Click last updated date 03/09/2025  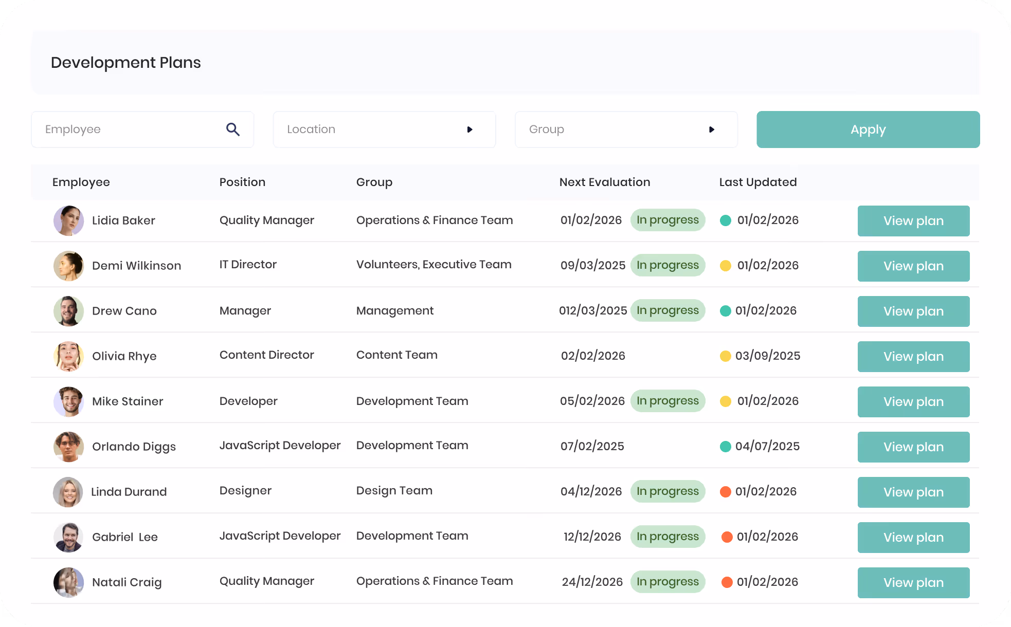768,356
